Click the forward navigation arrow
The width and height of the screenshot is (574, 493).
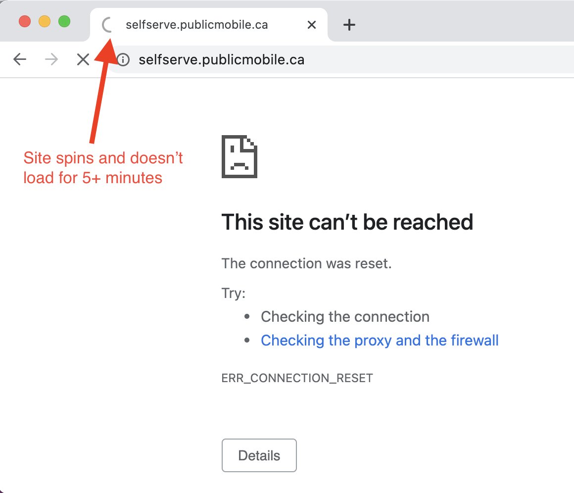[x=51, y=60]
